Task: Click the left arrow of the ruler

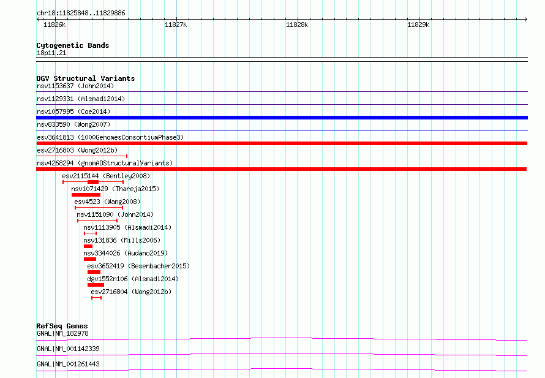Action: click(x=38, y=19)
